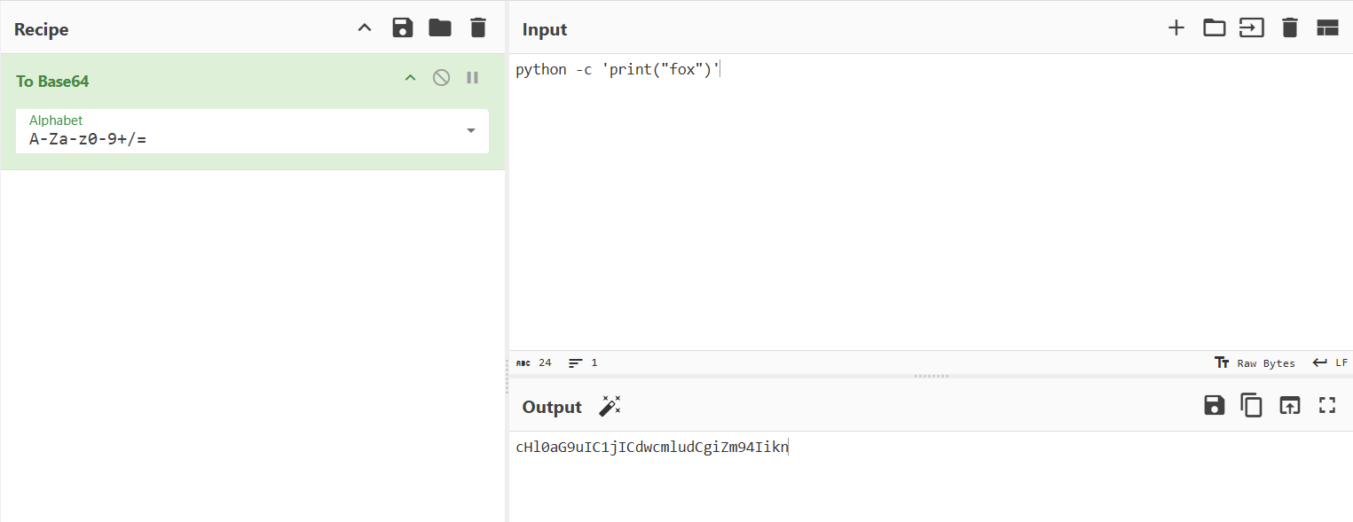This screenshot has width=1353, height=522.
Task: Collapse all recipe operations chevron
Action: pyautogui.click(x=365, y=28)
